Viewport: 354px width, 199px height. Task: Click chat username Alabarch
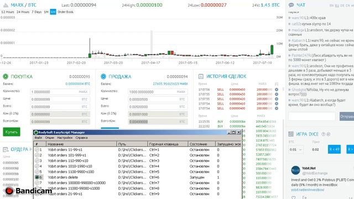[298, 40]
